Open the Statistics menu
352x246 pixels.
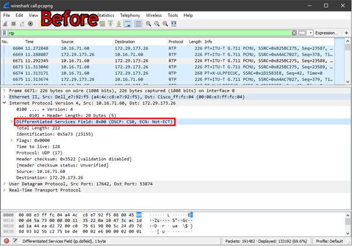tap(105, 15)
